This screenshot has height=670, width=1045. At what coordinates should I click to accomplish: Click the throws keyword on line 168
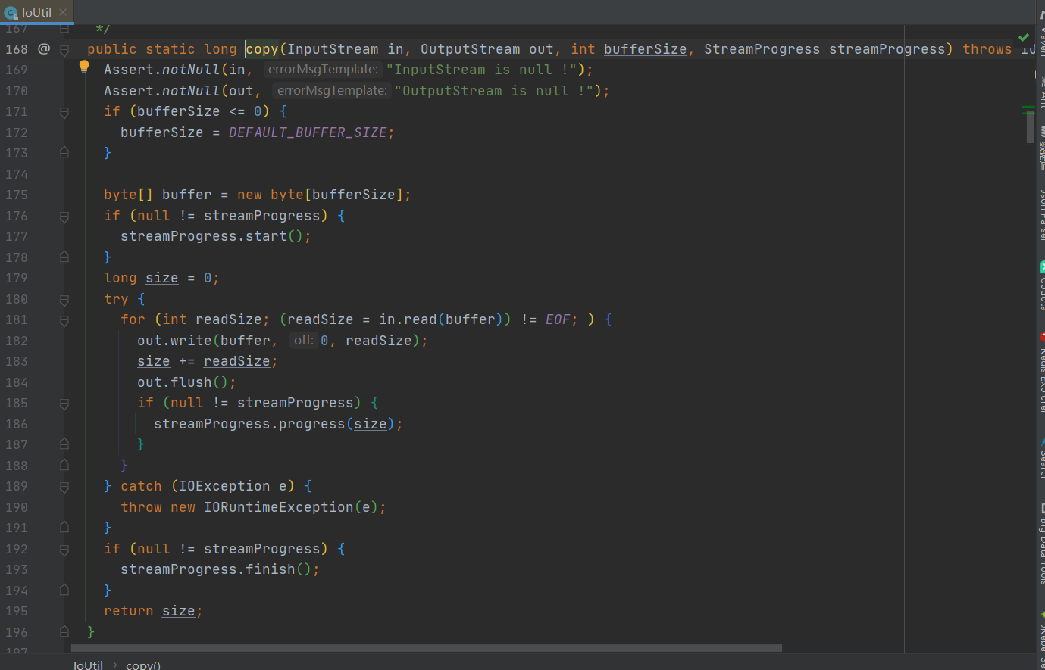(x=987, y=49)
